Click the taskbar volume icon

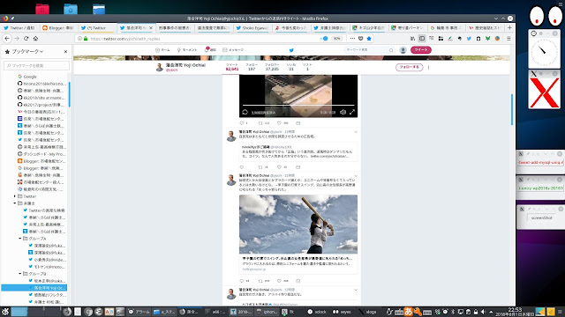point(483,312)
